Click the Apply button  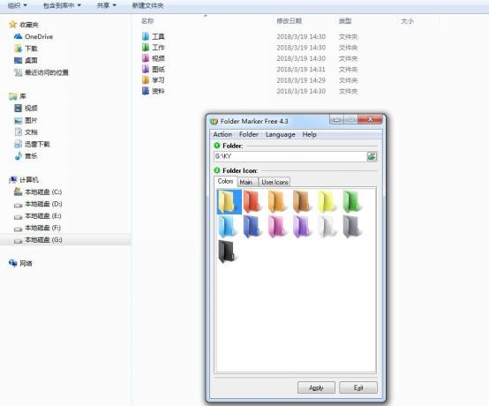tap(316, 387)
